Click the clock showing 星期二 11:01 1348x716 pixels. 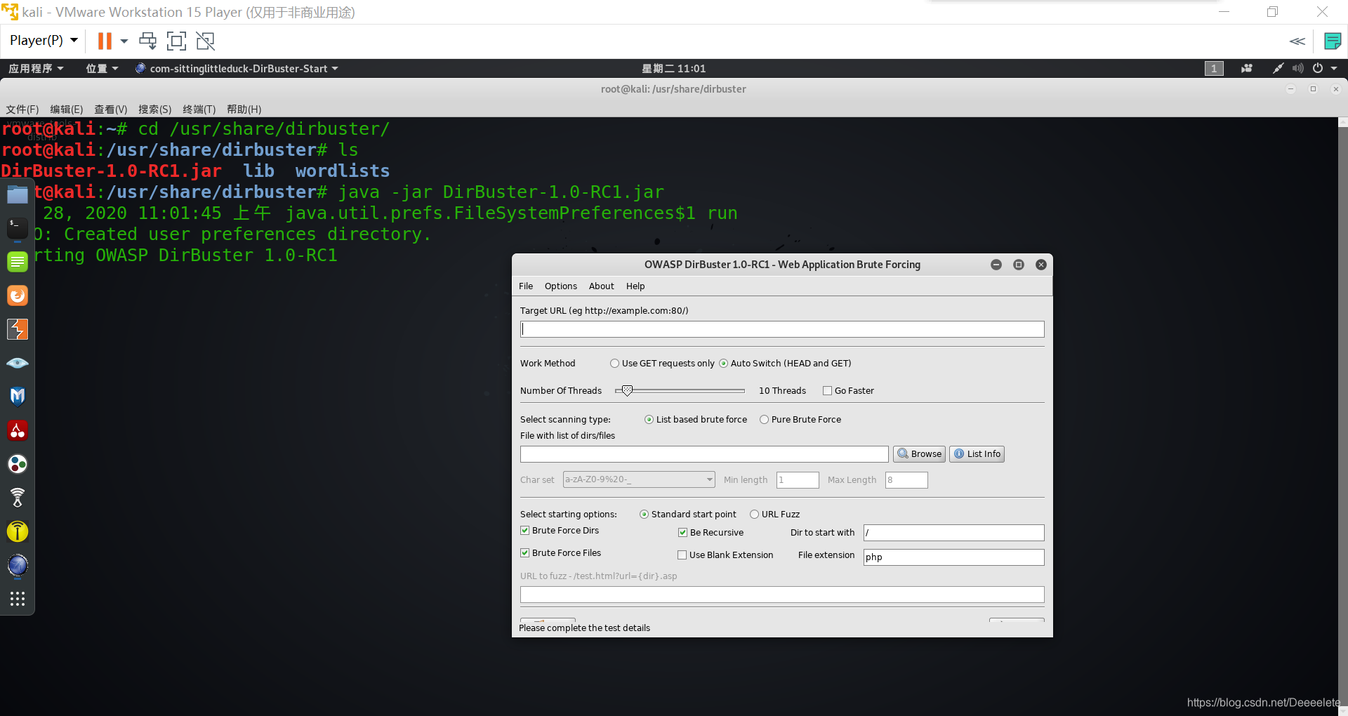click(x=673, y=68)
